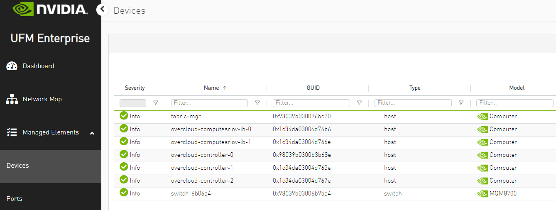
Task: Click the NVIDIA model icon for switch-6b06a4
Action: pos(482,194)
